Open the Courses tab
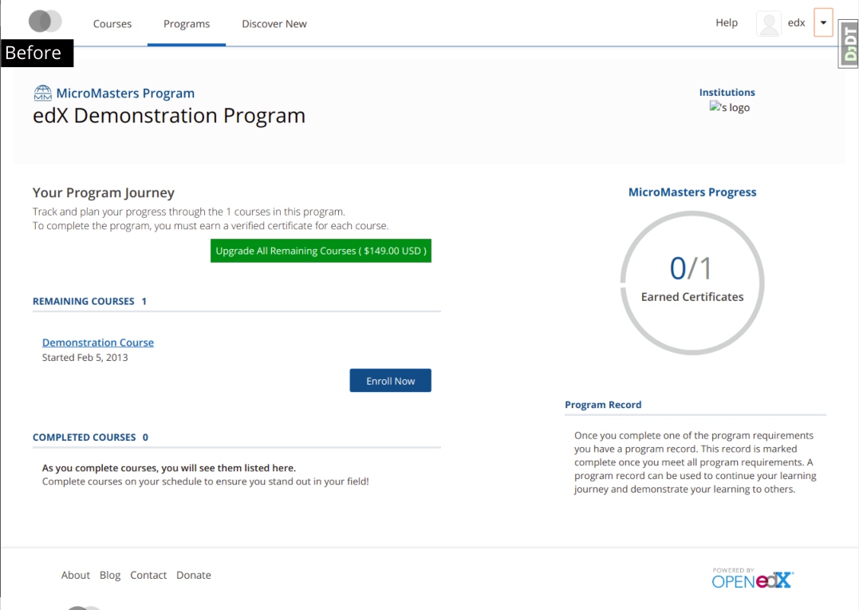Viewport: 859px width, 610px height. point(112,24)
